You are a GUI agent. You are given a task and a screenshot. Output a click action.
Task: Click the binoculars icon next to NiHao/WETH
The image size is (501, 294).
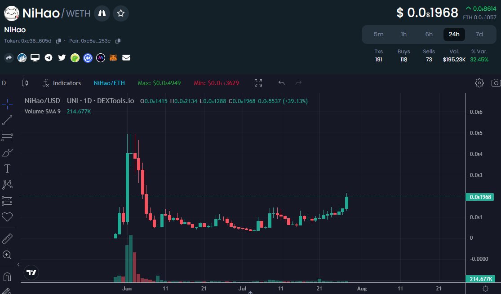(x=102, y=13)
